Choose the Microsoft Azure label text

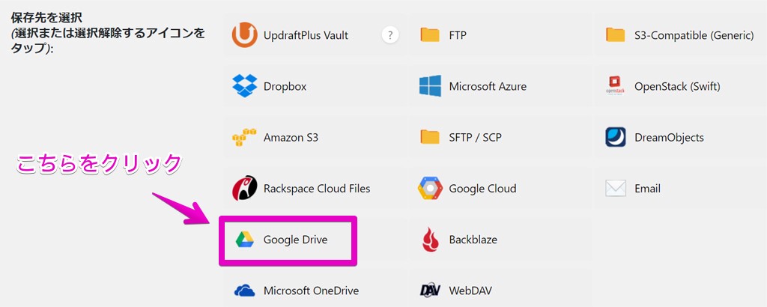(488, 86)
